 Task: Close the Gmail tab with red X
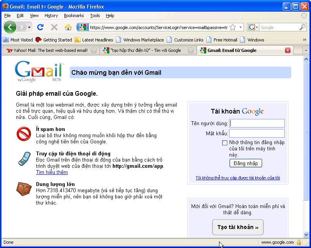(x=288, y=50)
